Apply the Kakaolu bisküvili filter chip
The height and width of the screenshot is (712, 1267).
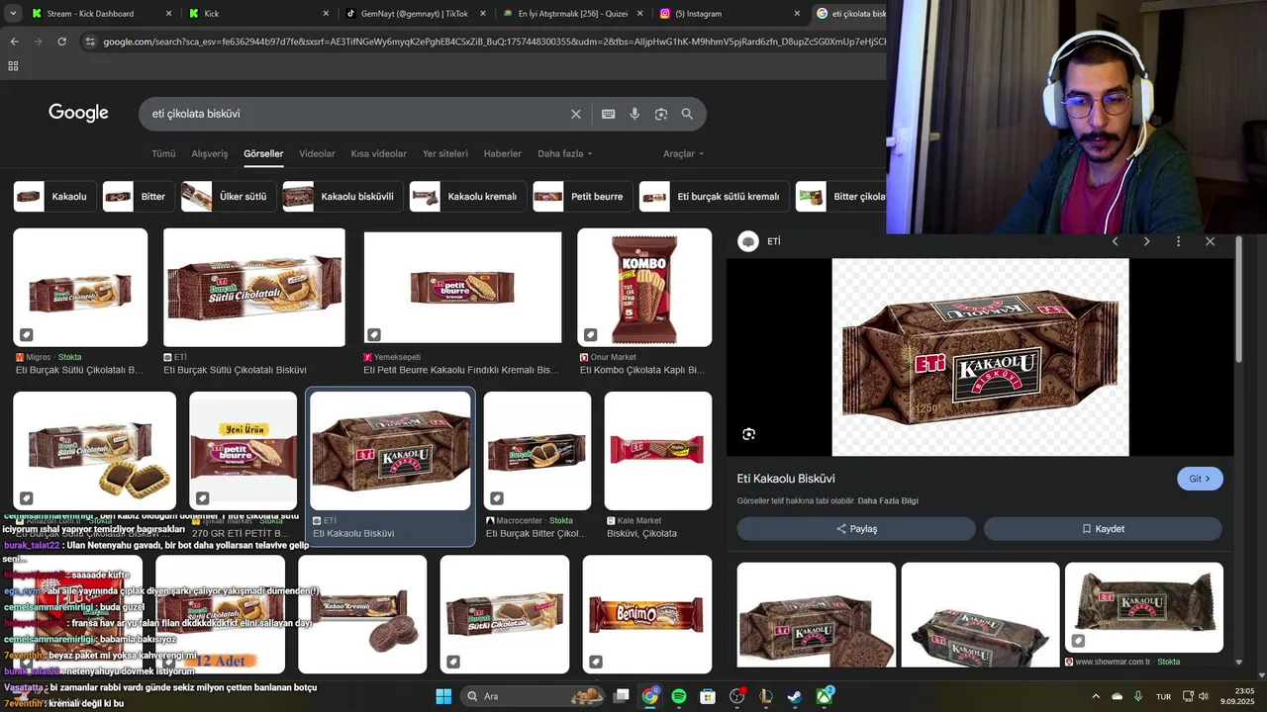click(342, 197)
